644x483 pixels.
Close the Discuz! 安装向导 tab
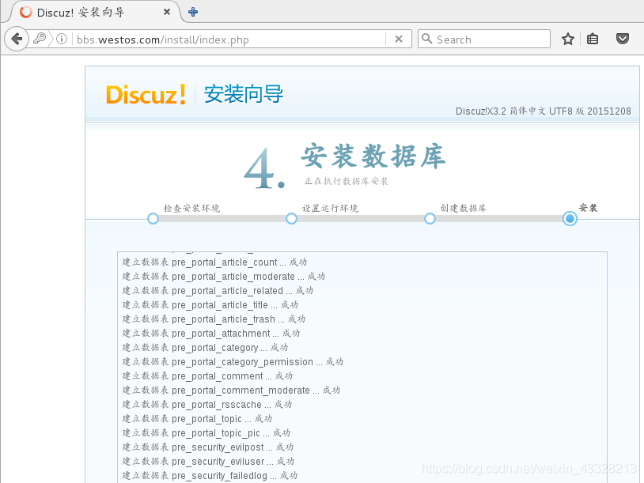click(x=167, y=12)
